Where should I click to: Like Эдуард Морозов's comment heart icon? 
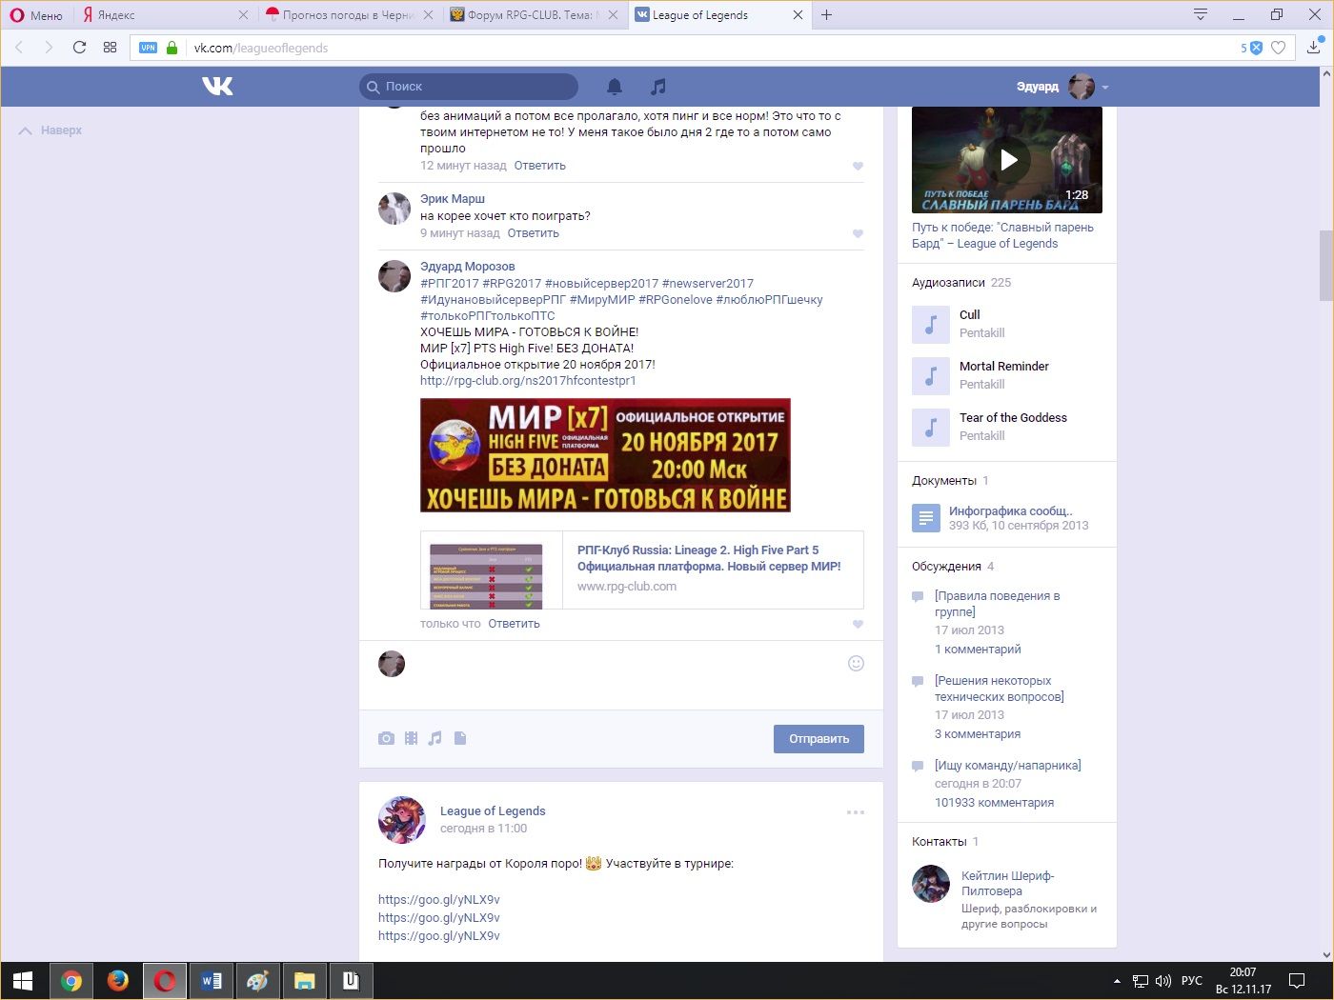858,624
